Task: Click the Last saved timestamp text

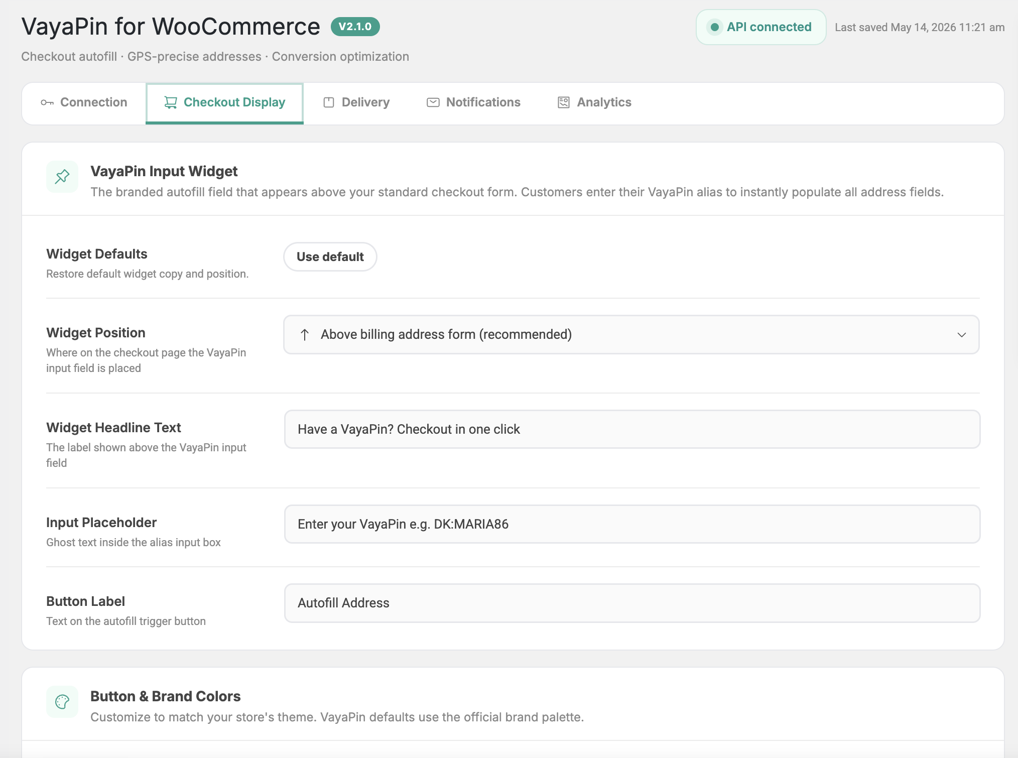Action: 920,28
